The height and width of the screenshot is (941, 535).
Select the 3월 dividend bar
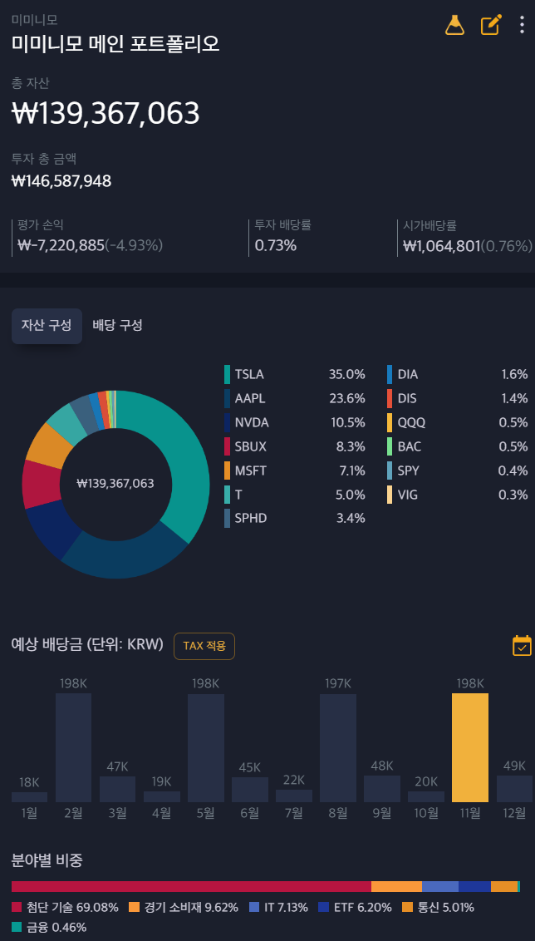(x=118, y=789)
